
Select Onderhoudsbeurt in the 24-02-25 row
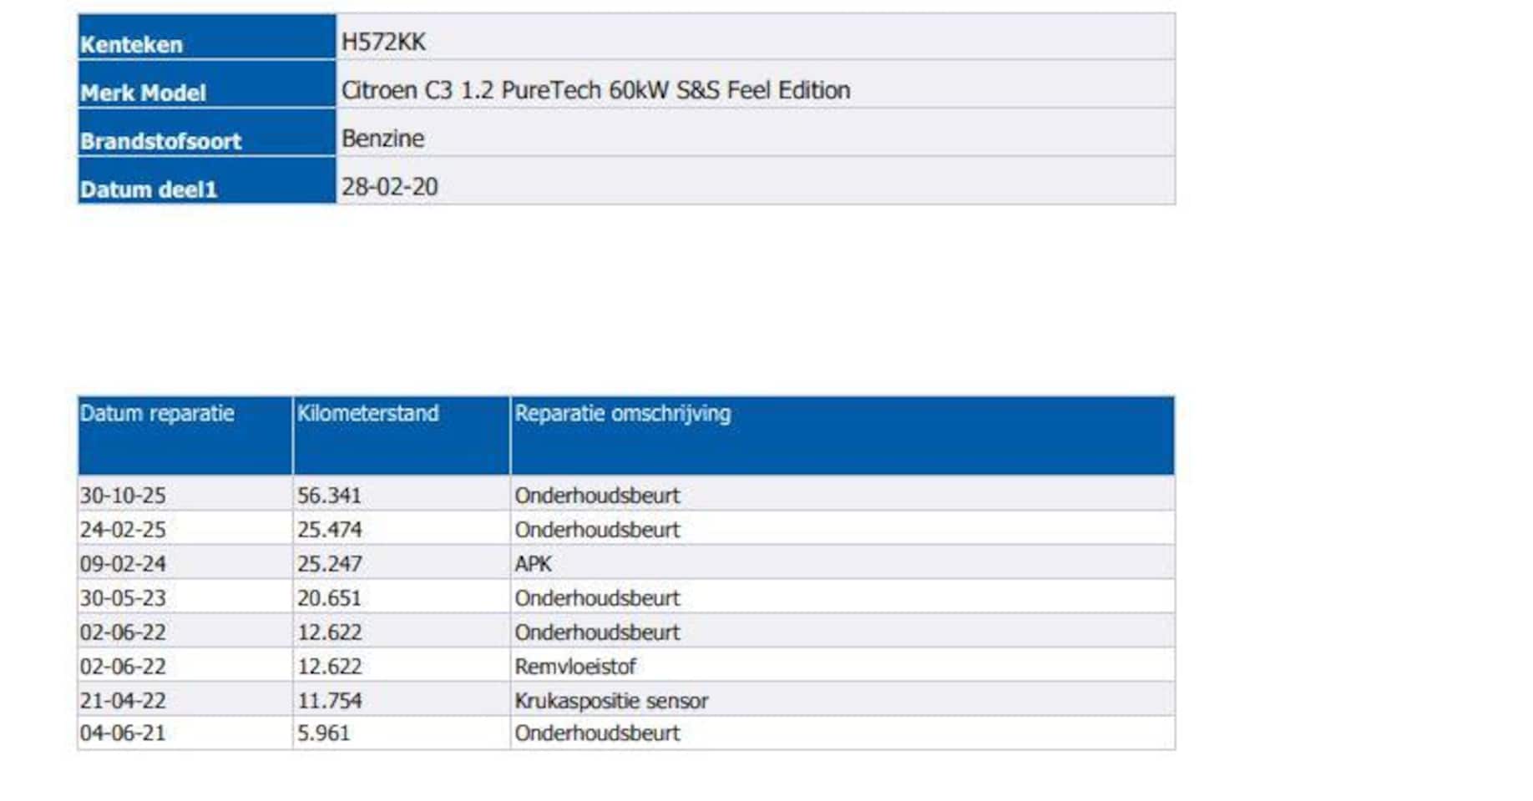click(x=597, y=530)
